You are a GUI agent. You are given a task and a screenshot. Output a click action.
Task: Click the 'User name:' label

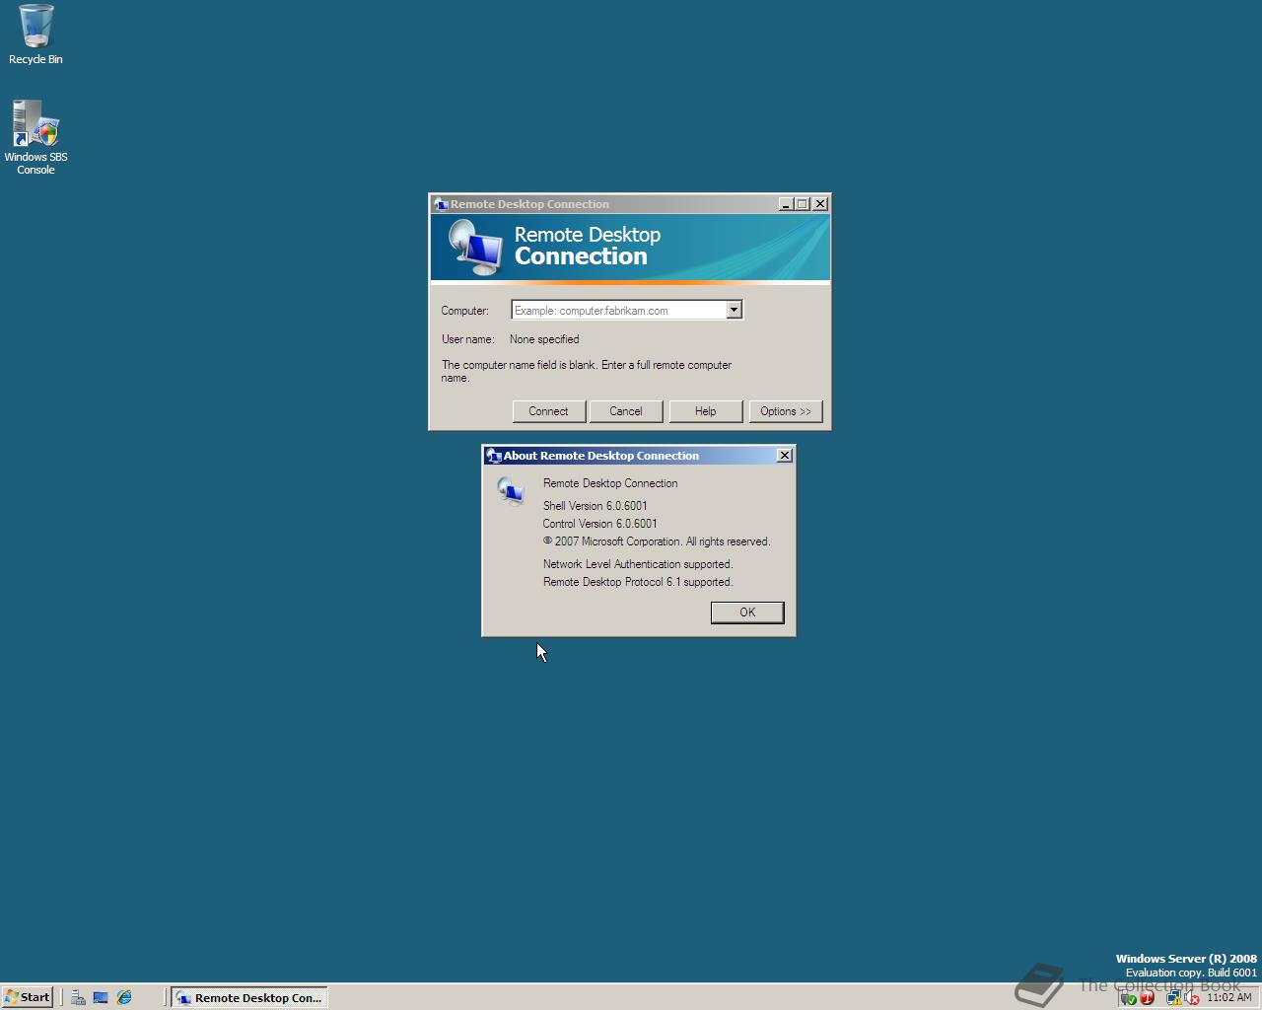point(467,339)
